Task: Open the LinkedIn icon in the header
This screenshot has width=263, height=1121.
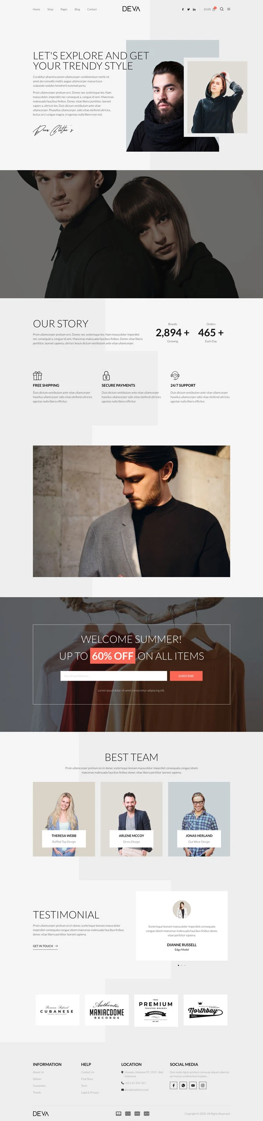Action: pyautogui.click(x=194, y=9)
